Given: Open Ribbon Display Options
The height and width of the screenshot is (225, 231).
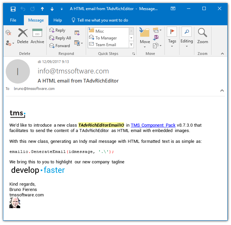Looking at the screenshot, I should click(173, 8).
